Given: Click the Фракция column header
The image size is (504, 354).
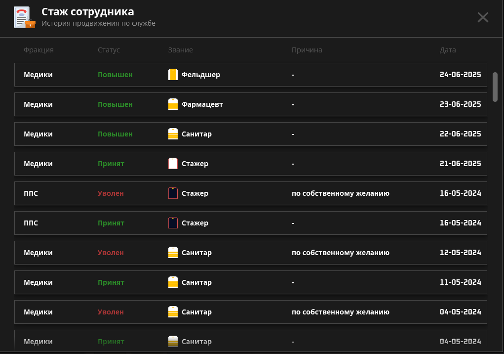Looking at the screenshot, I should pyautogui.click(x=39, y=50).
